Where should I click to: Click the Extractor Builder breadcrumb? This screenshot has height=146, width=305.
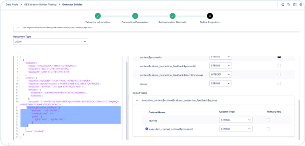72,5
